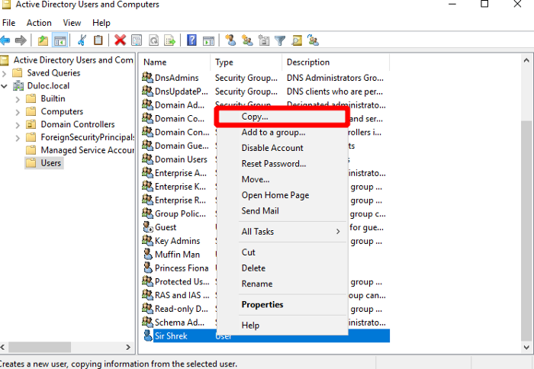Click the vertical scrollbar down arrow

pyautogui.click(x=526, y=348)
